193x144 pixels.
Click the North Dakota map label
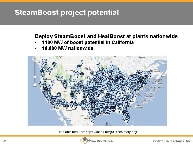coord(88,69)
